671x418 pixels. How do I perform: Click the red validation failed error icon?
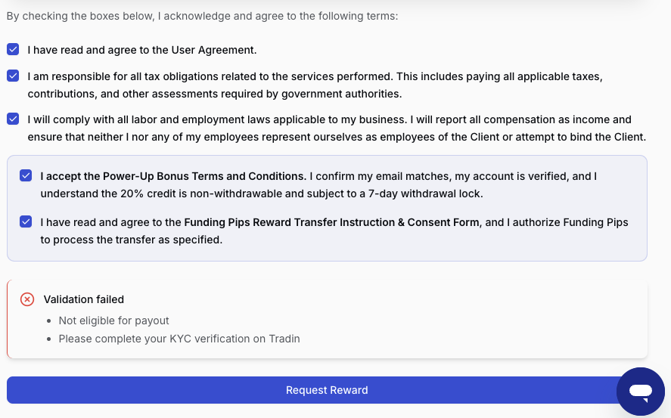[x=27, y=299]
